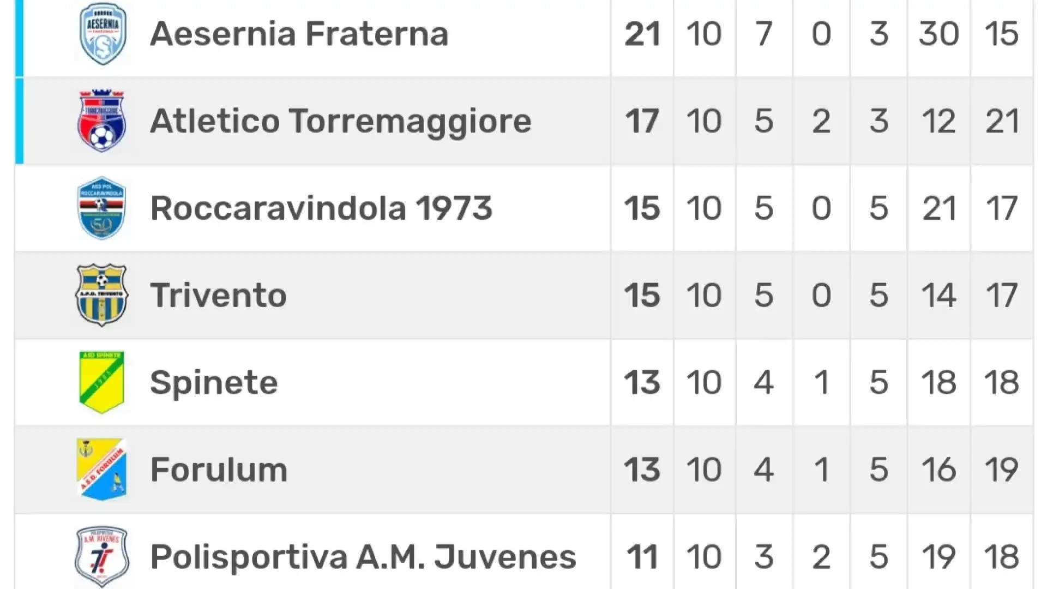
Task: Click the Polisportiva A.M. Juvenes crest
Action: click(x=102, y=557)
